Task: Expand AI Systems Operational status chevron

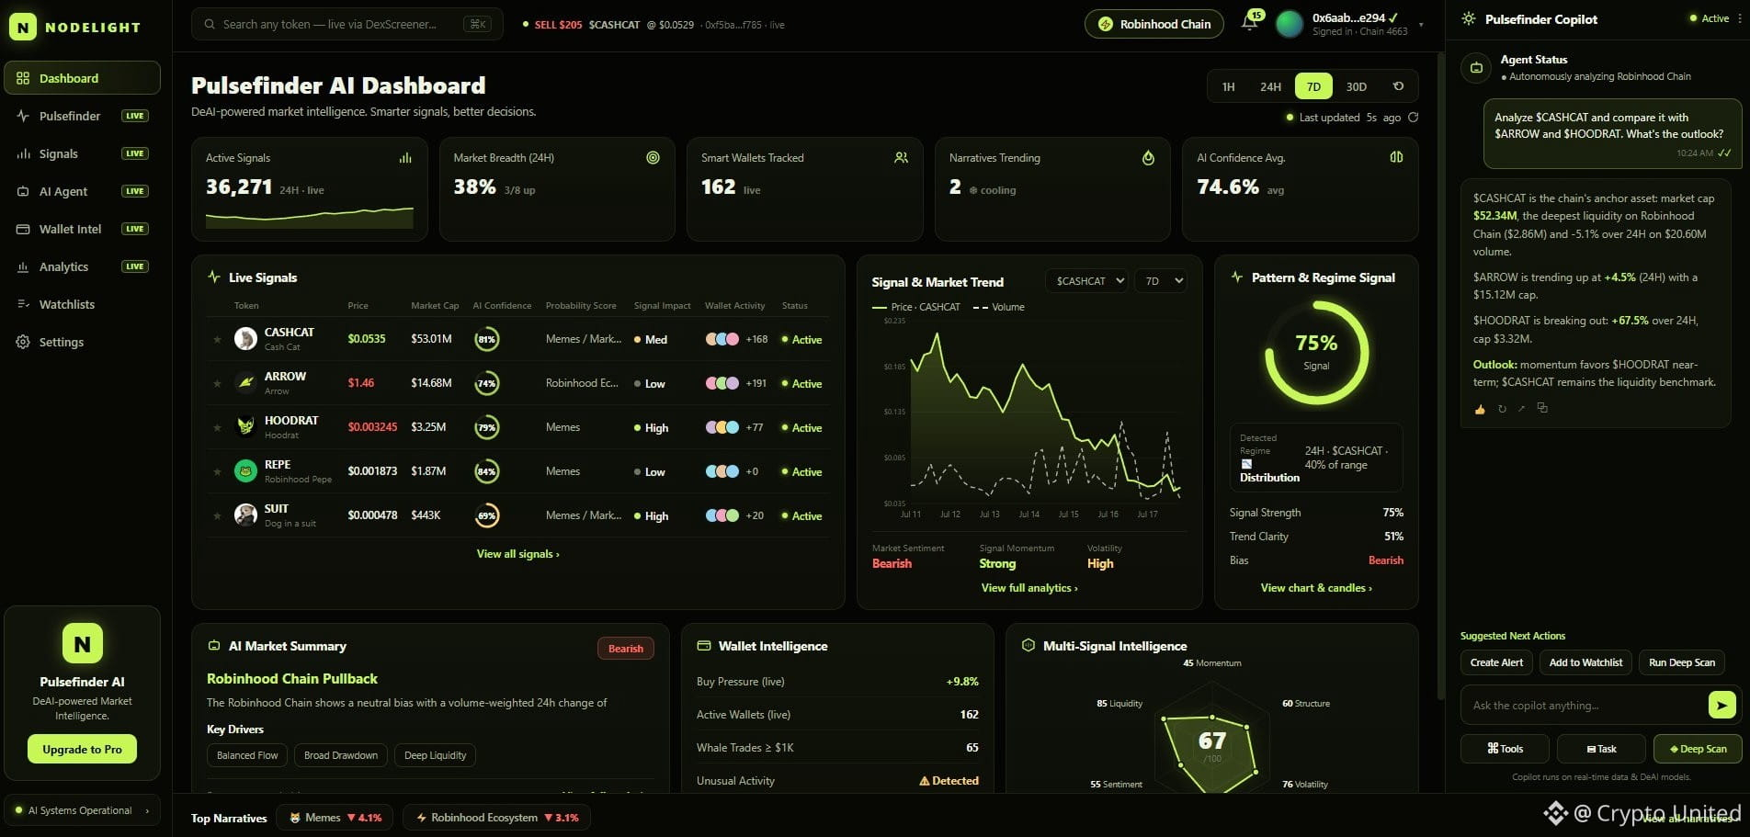Action: tap(147, 810)
